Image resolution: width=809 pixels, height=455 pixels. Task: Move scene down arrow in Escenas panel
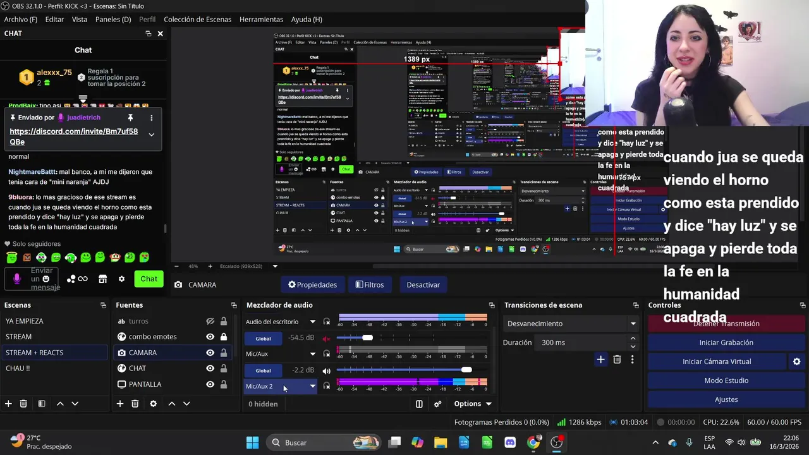pyautogui.click(x=75, y=404)
